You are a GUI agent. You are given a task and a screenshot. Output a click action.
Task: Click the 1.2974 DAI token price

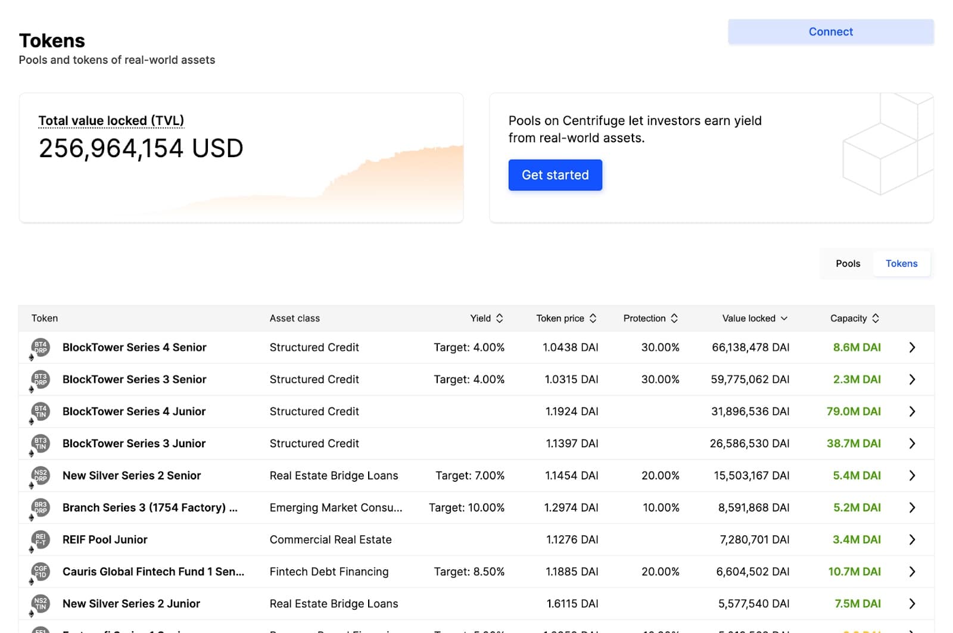click(571, 508)
